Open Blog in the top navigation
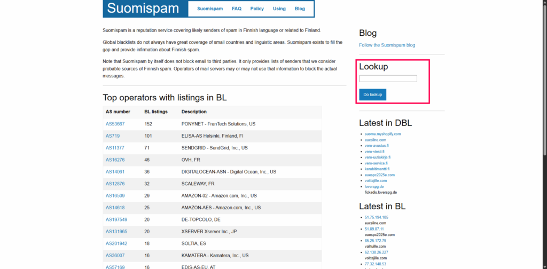The image size is (547, 269). point(300,9)
